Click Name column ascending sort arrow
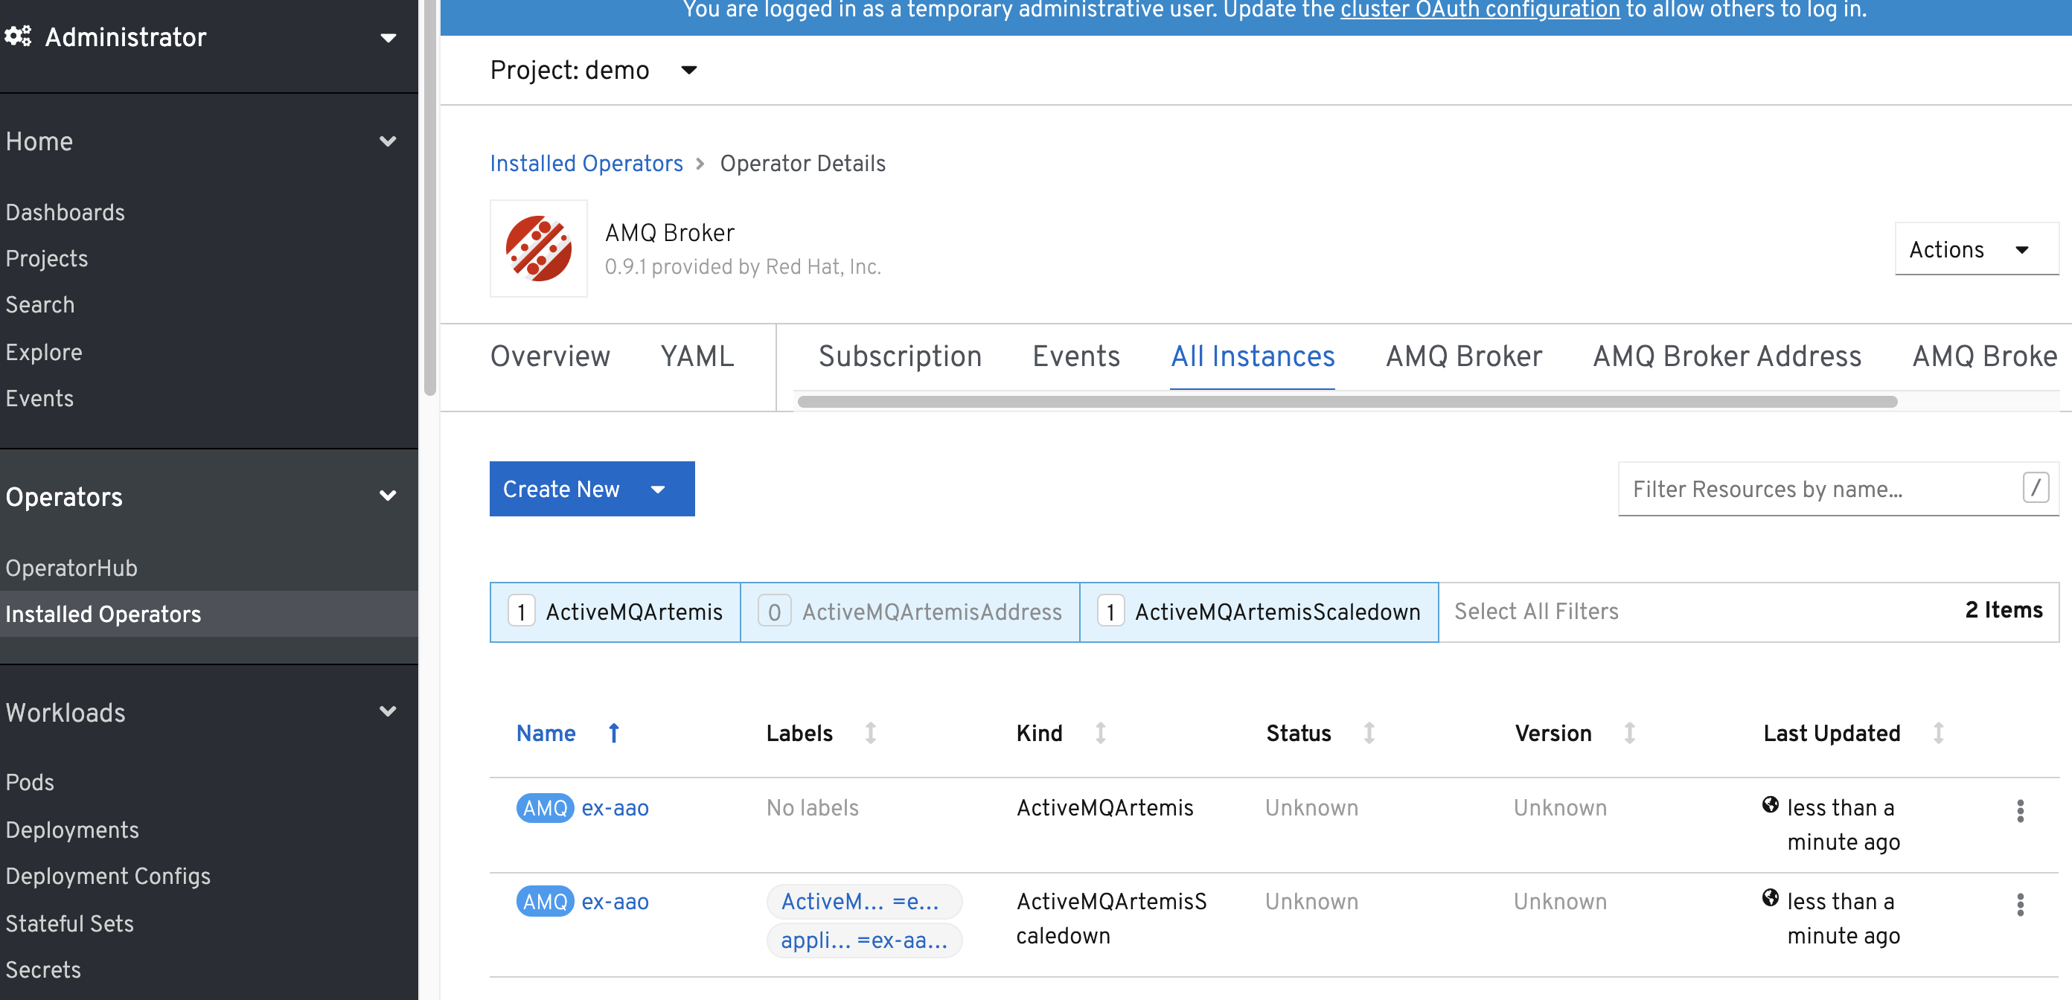 point(614,732)
